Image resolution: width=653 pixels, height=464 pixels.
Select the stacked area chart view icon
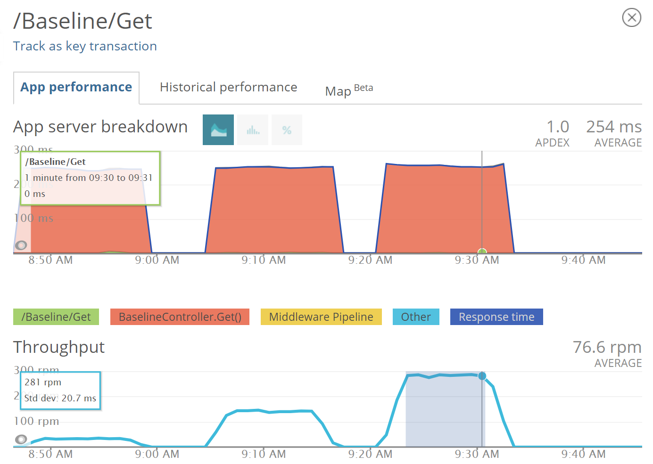click(218, 130)
